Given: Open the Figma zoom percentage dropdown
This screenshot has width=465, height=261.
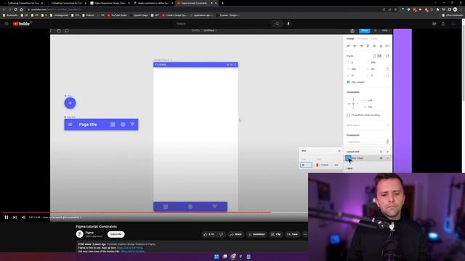Looking at the screenshot, I should click(386, 30).
